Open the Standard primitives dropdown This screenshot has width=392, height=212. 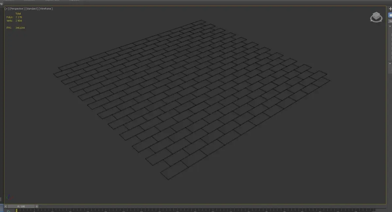tap(390, 21)
